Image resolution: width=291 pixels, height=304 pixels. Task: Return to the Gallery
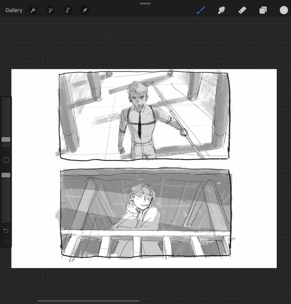(x=14, y=10)
